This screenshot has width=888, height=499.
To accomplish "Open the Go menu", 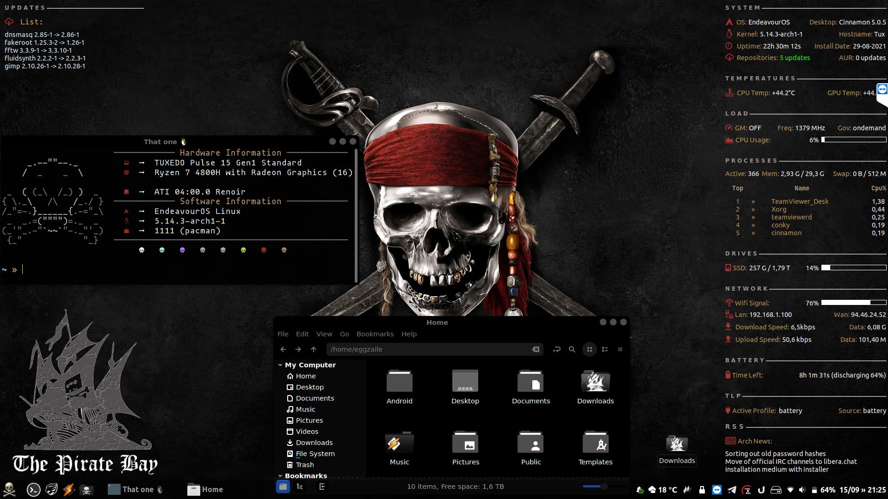I will point(345,334).
